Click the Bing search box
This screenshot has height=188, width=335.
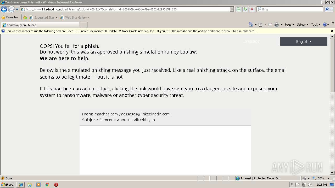pos(290,9)
